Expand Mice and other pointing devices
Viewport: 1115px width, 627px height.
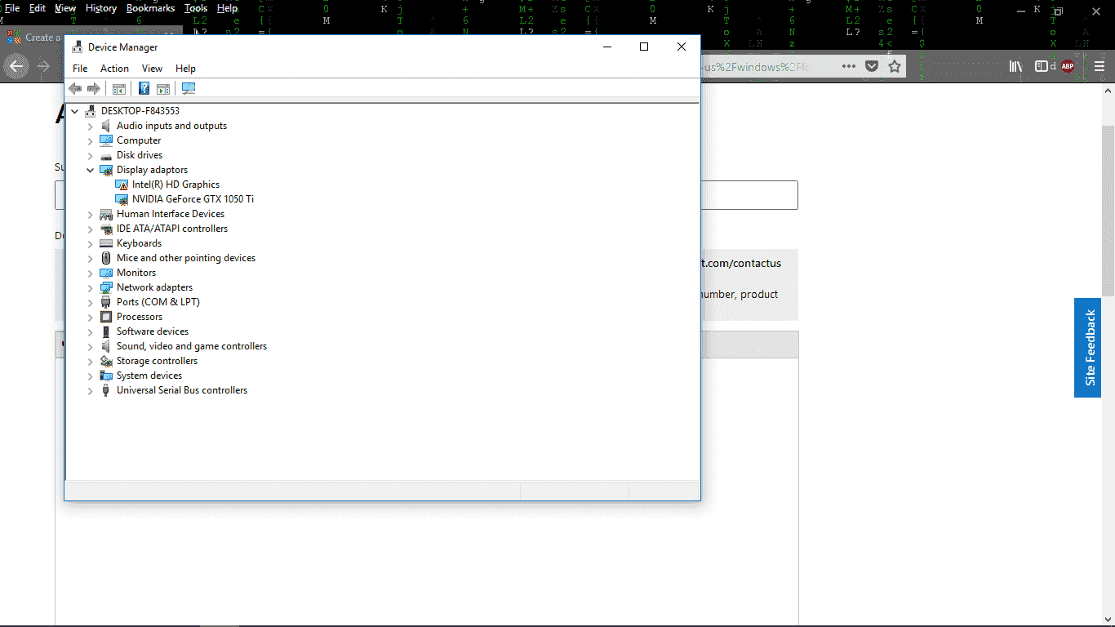(x=91, y=258)
